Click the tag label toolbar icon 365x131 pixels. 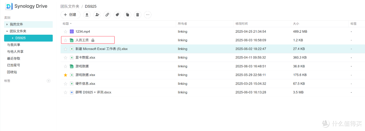click(117, 15)
